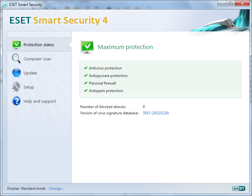The width and height of the screenshot is (252, 196).
Task: Open the Protection status section
Action: tap(39, 45)
